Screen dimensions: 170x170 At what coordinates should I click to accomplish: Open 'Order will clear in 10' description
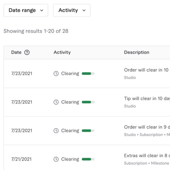147,70
